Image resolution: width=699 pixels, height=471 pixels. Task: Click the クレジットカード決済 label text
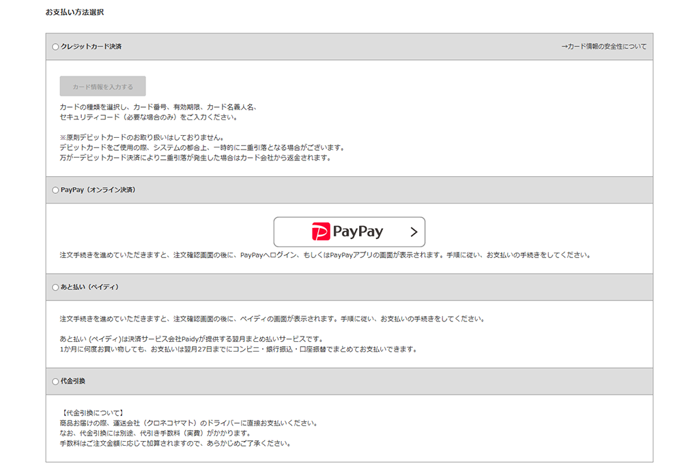[x=91, y=46]
